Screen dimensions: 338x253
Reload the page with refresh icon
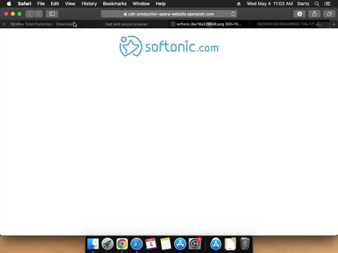click(233, 14)
